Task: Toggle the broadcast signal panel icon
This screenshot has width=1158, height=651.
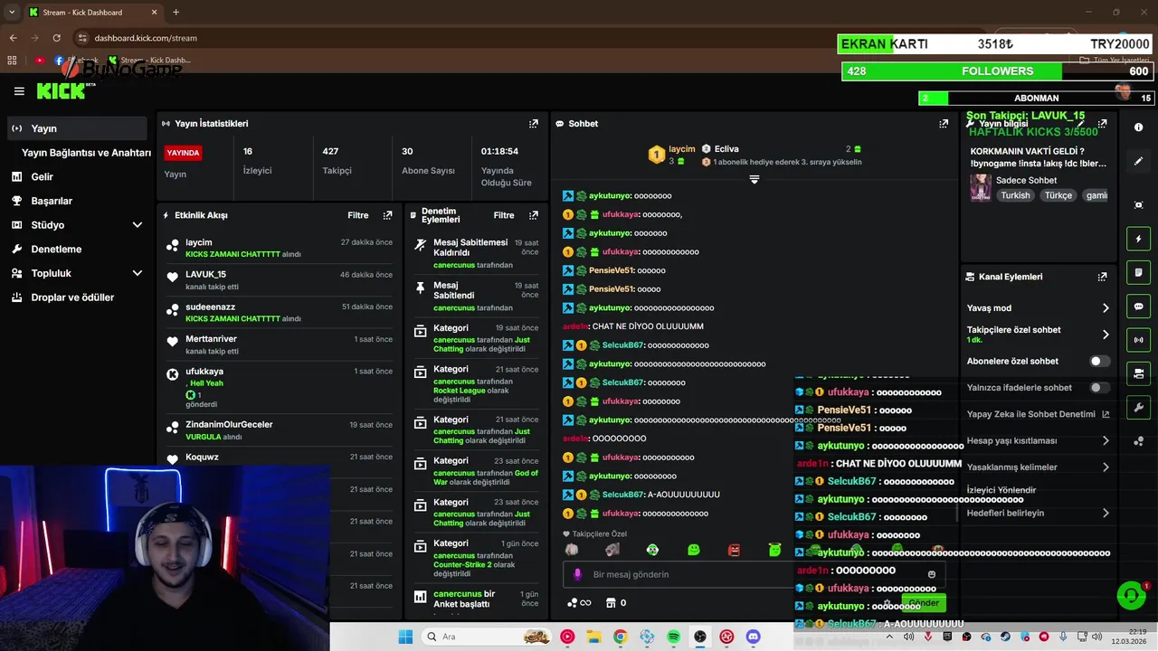Action: pyautogui.click(x=1138, y=340)
